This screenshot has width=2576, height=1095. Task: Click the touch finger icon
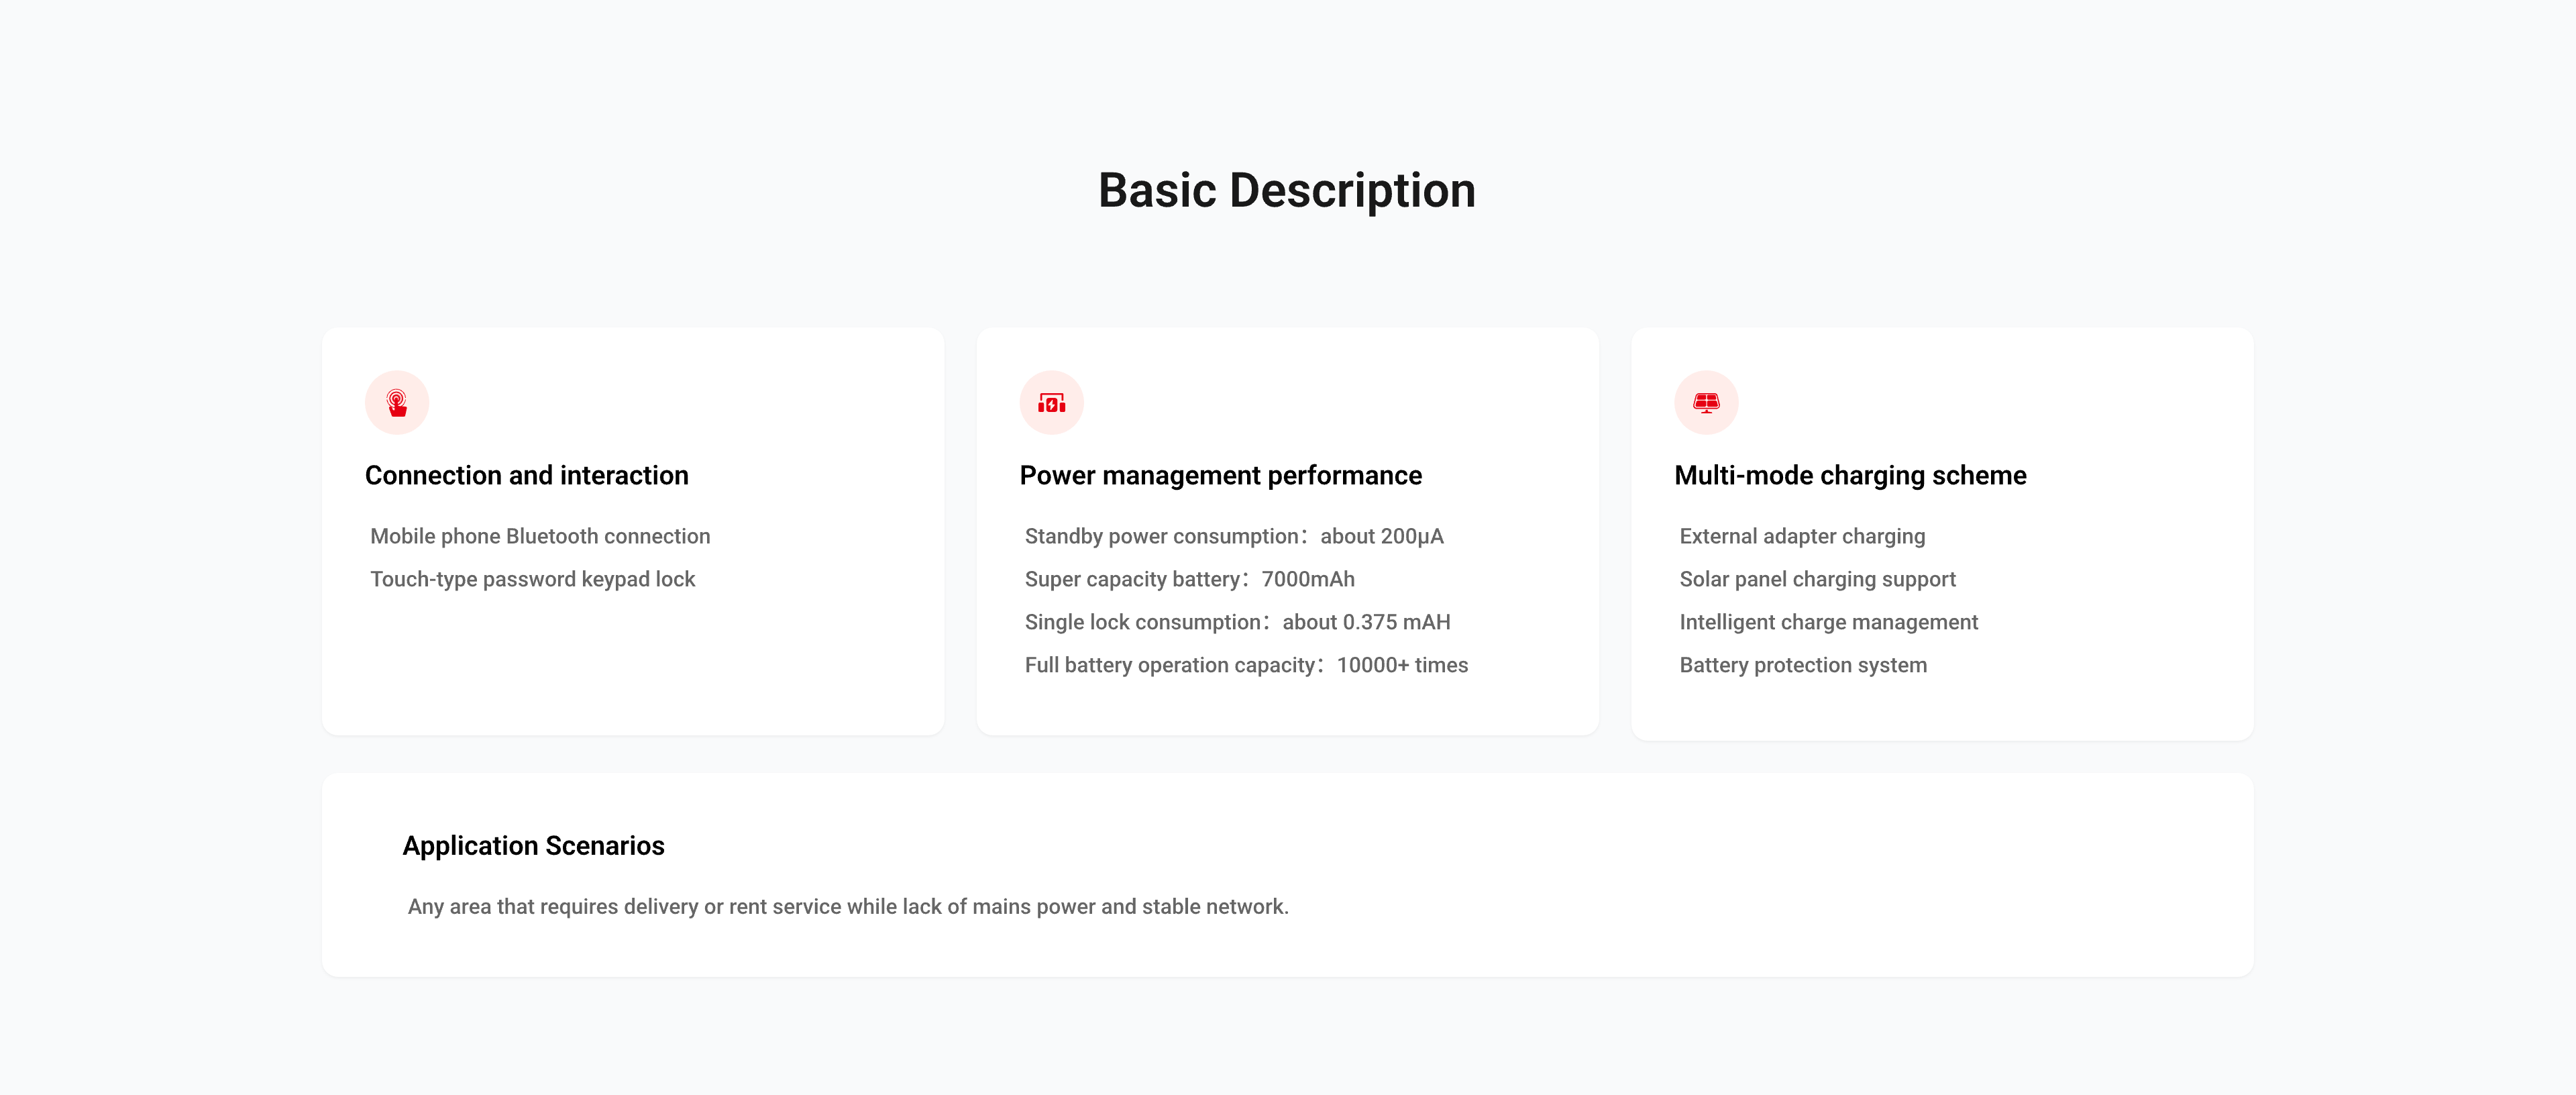click(x=397, y=403)
